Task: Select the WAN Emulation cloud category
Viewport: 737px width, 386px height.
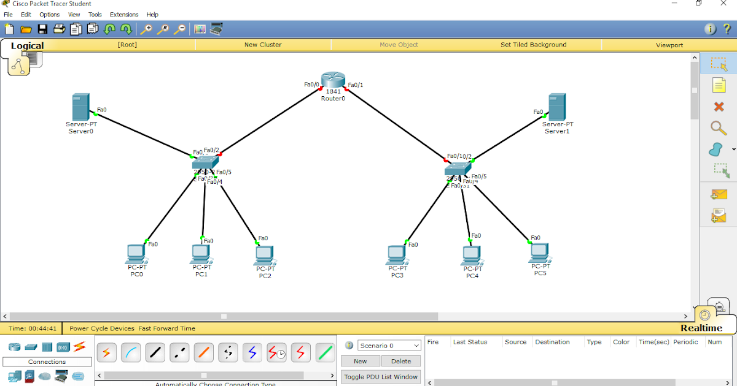Action: [x=45, y=376]
